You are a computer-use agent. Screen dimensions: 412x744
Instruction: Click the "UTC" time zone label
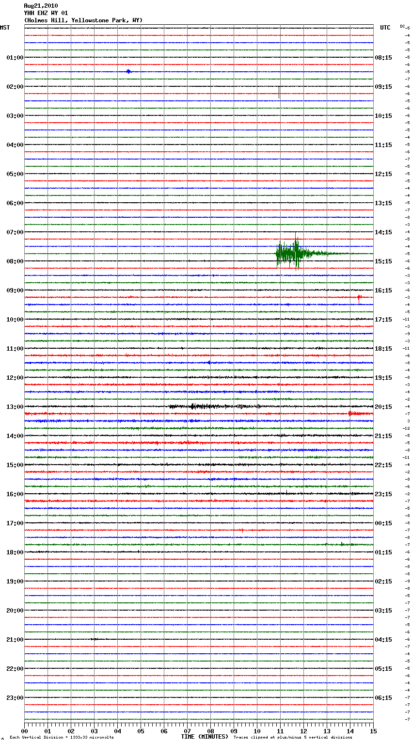tap(385, 28)
